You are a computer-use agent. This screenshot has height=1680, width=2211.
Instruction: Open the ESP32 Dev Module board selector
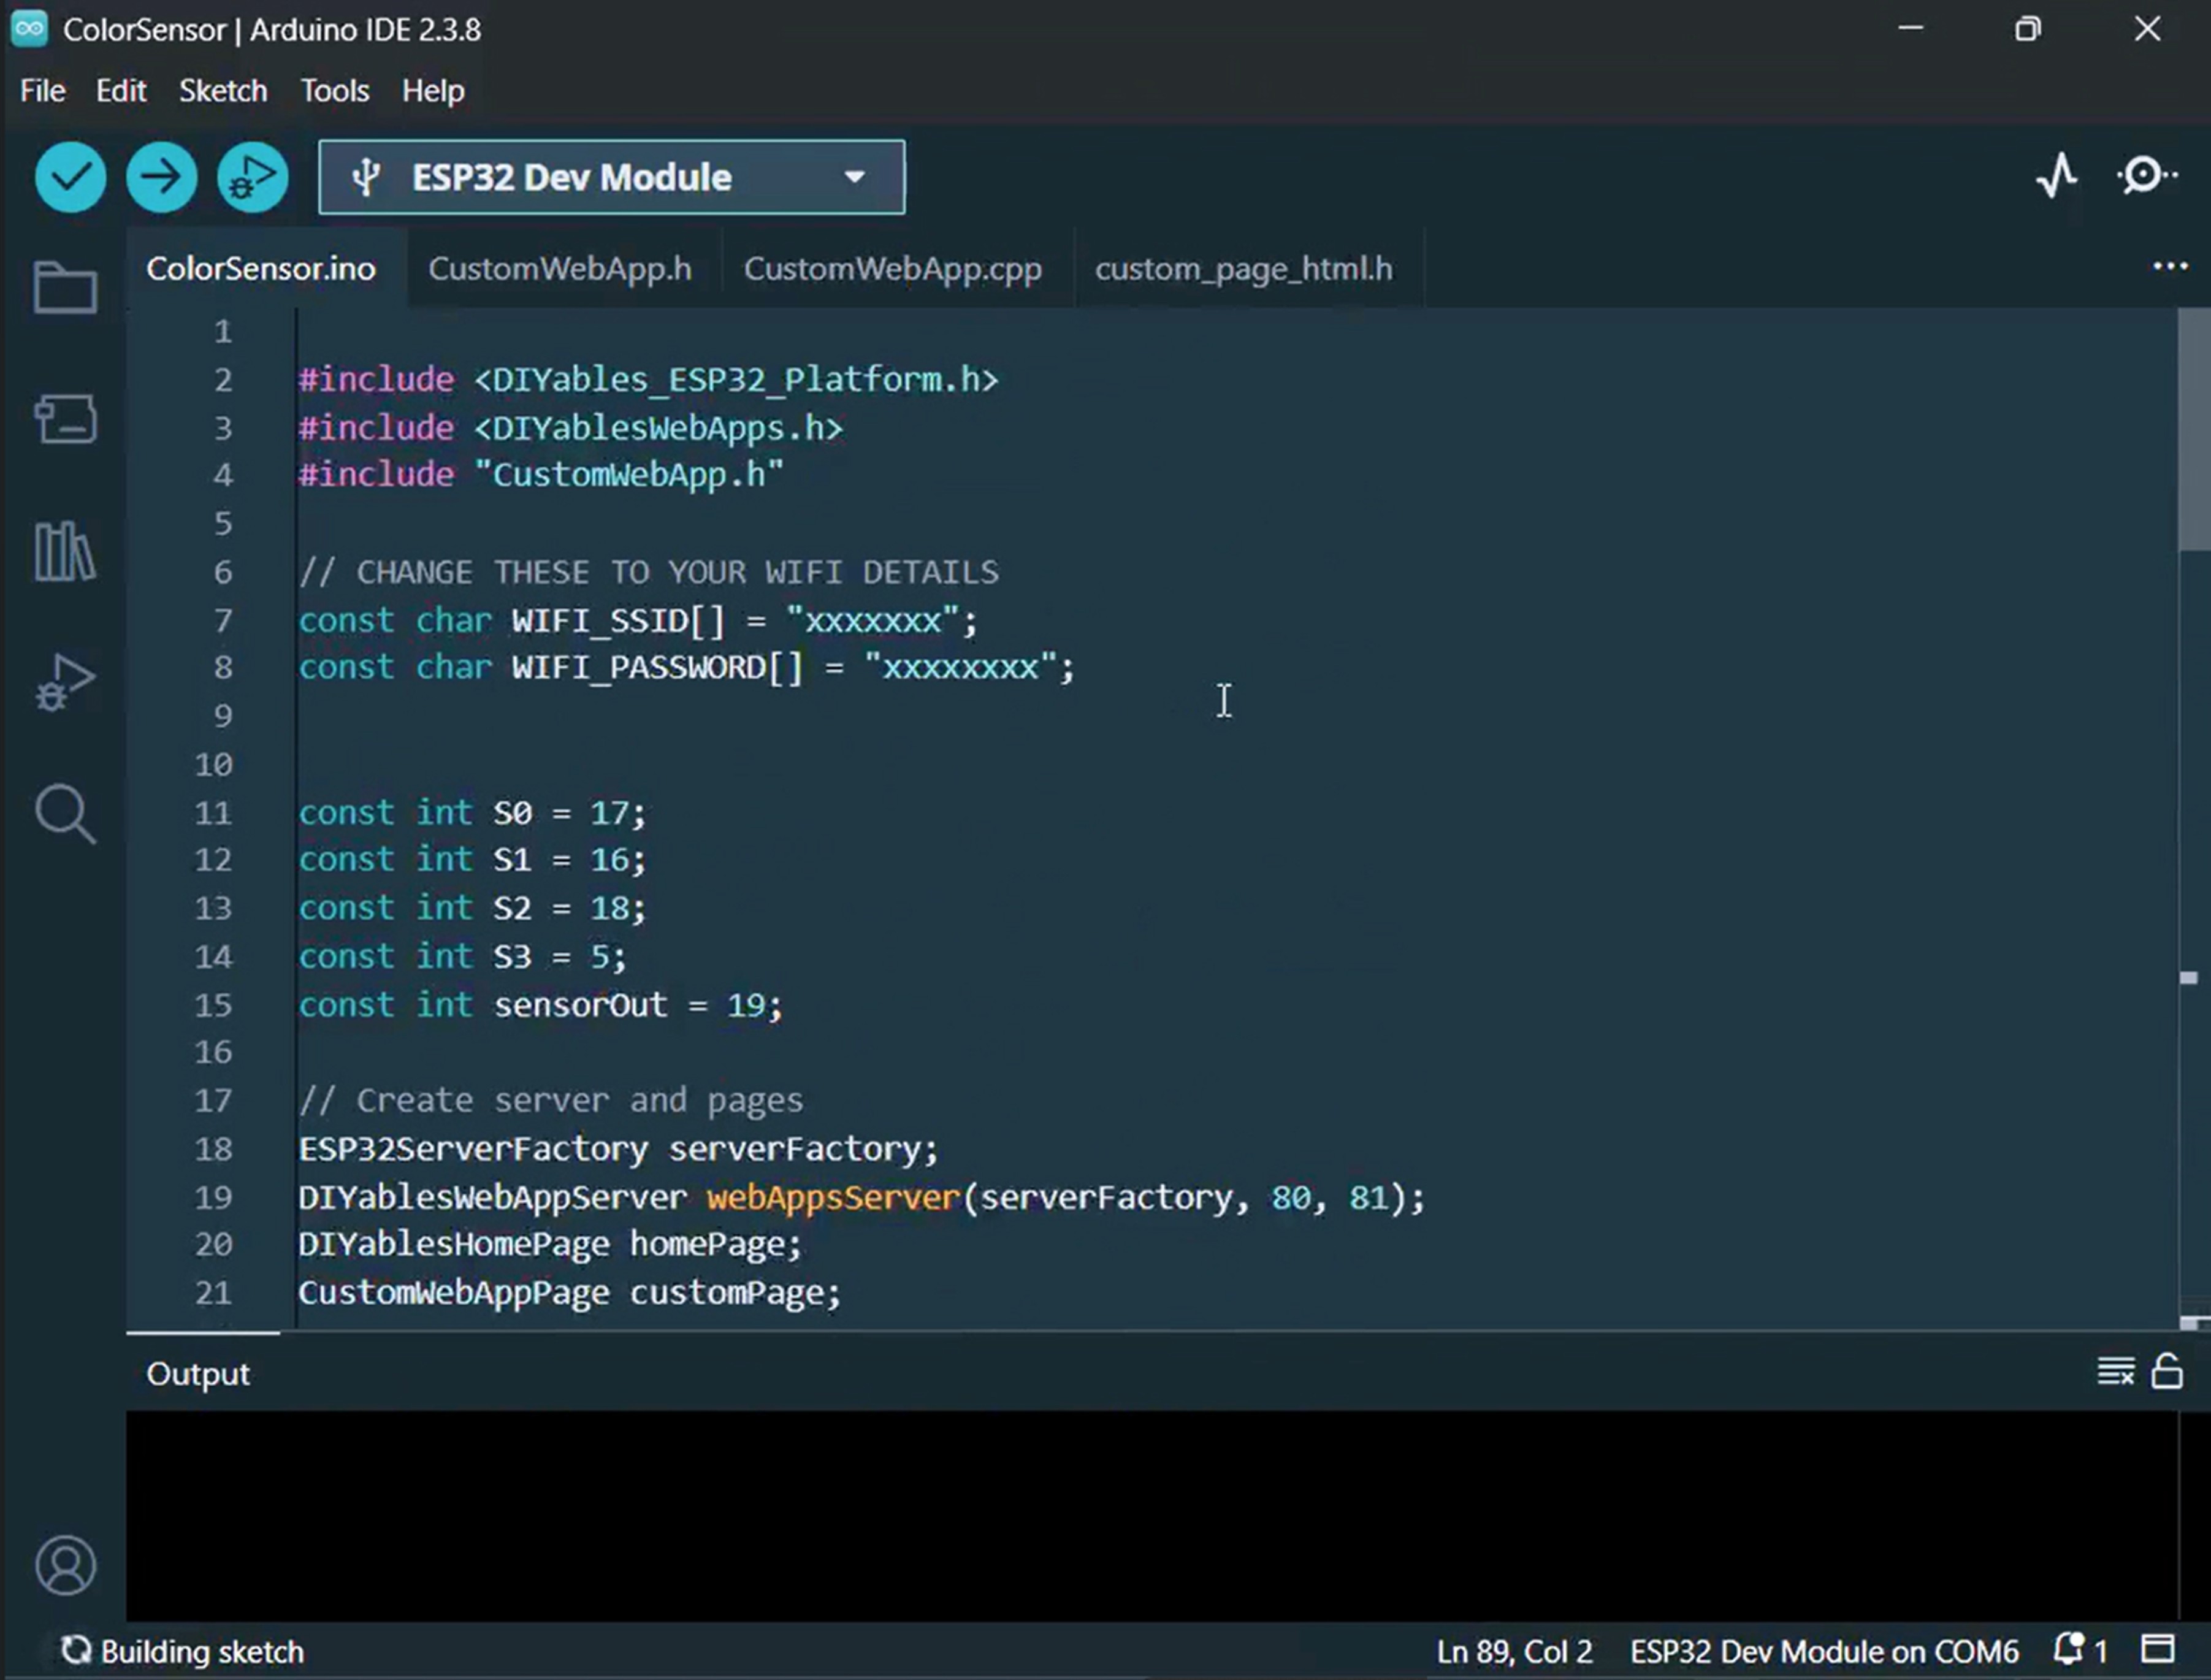[611, 177]
